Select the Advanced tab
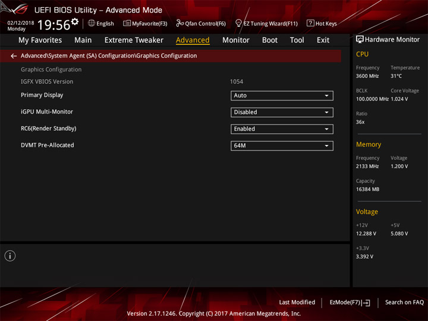The height and width of the screenshot is (321, 428). pos(193,40)
